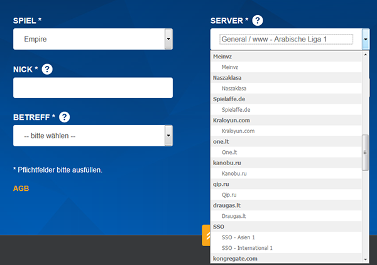Click the SSO group header
The image size is (377, 265).
tap(286, 227)
